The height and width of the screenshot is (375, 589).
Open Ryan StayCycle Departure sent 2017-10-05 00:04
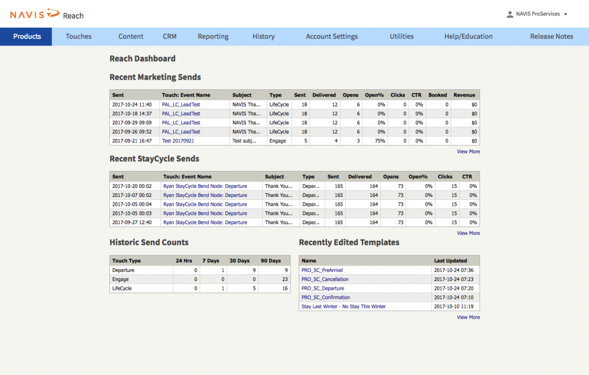[205, 204]
